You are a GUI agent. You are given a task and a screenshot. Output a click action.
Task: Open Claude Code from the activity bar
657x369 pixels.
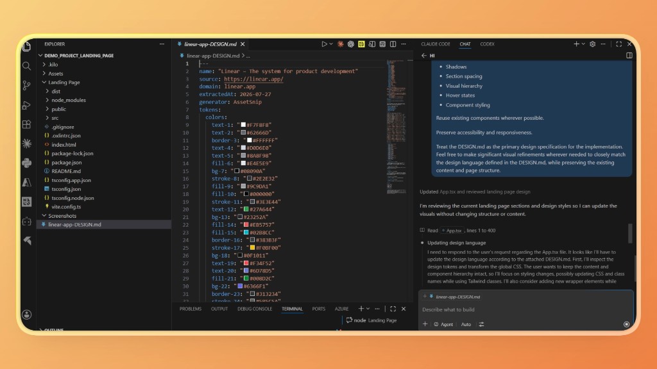pos(26,143)
